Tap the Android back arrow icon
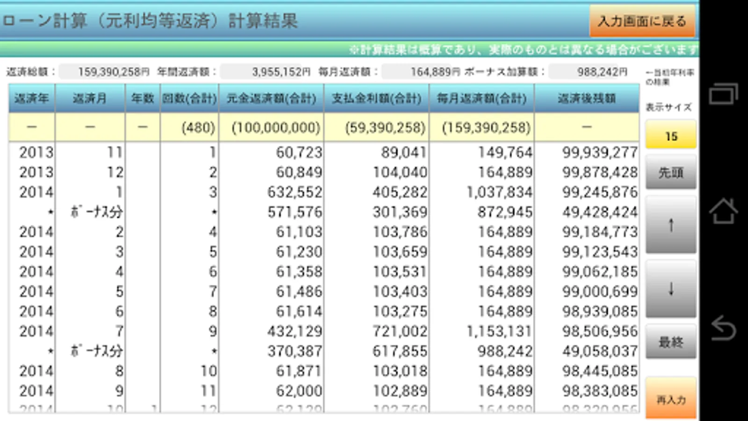748x421 pixels. pos(723,328)
